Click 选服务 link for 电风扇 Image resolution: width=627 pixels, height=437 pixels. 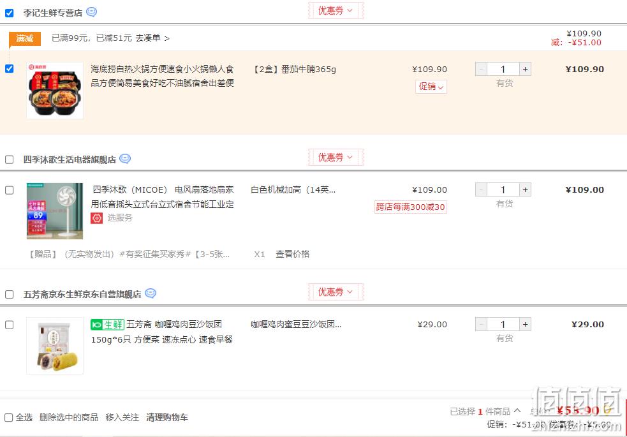119,218
